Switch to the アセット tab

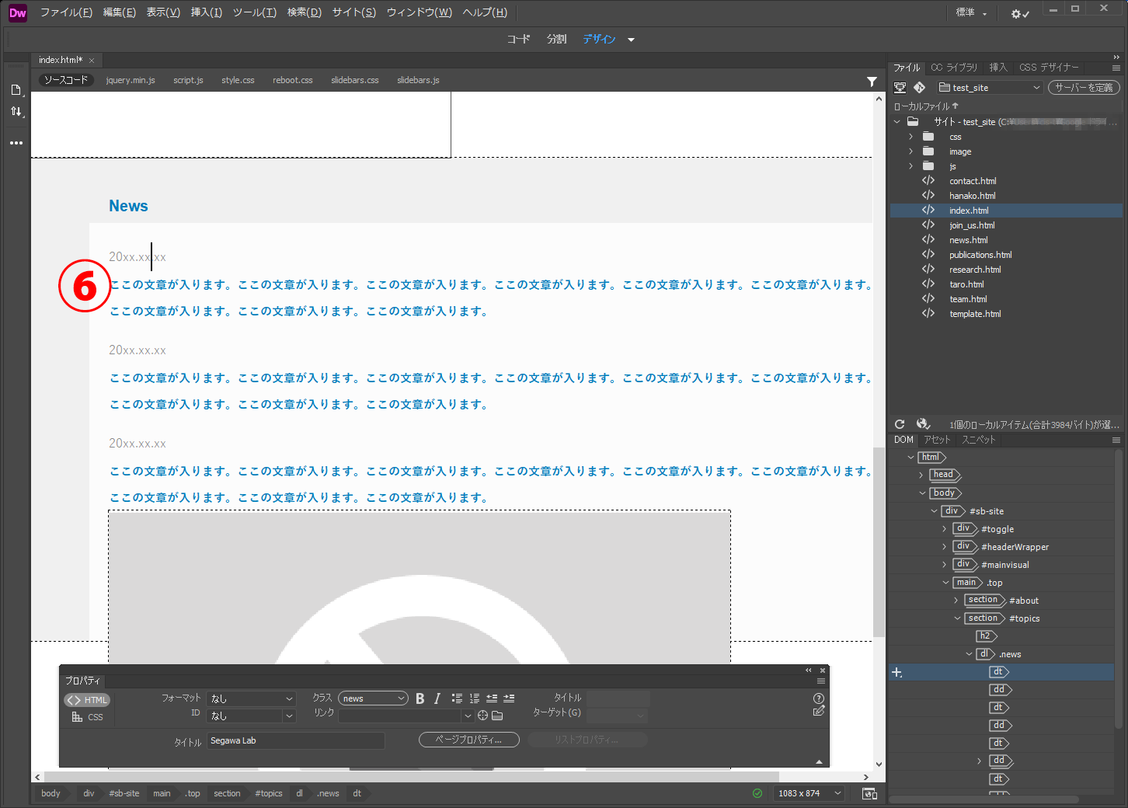coord(937,440)
